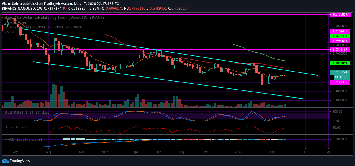Viewport: 355px width, 166px height.
Task: Click the TradingView logo icon
Action: 5,161
